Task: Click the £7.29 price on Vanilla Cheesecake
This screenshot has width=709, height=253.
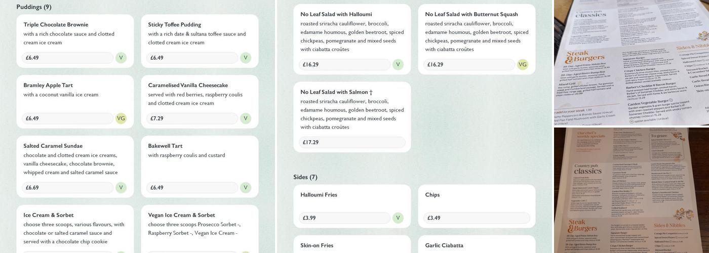Action: pyautogui.click(x=157, y=118)
